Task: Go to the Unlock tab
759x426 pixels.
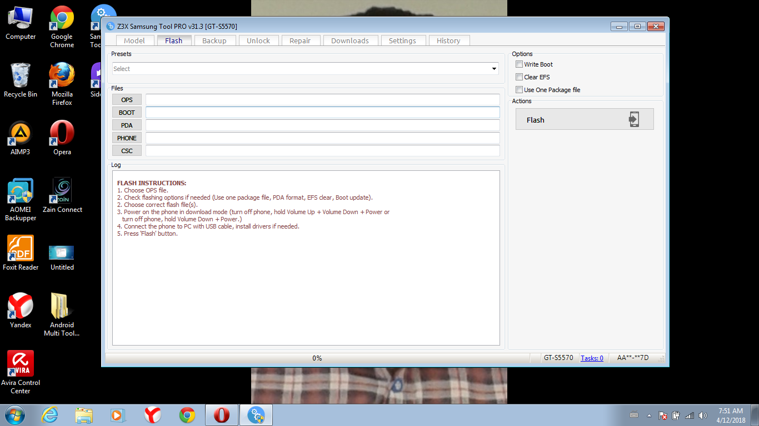Action: (x=258, y=40)
